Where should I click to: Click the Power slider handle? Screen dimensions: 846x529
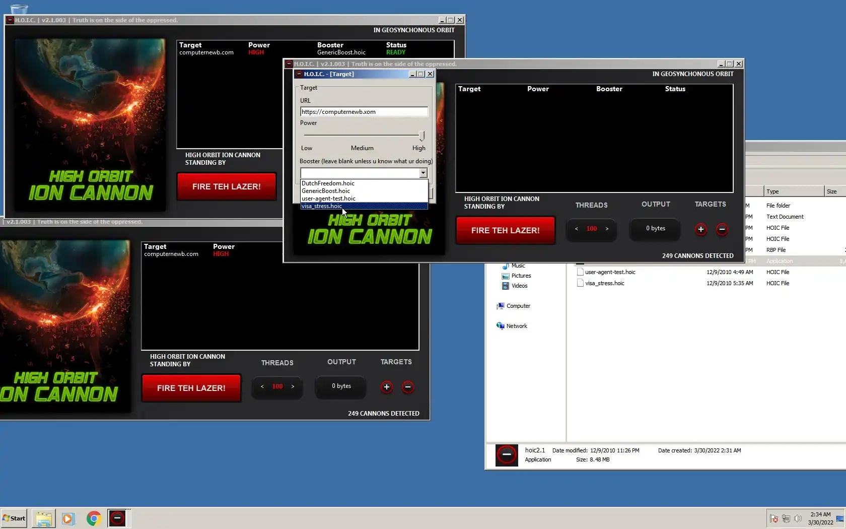click(x=422, y=136)
